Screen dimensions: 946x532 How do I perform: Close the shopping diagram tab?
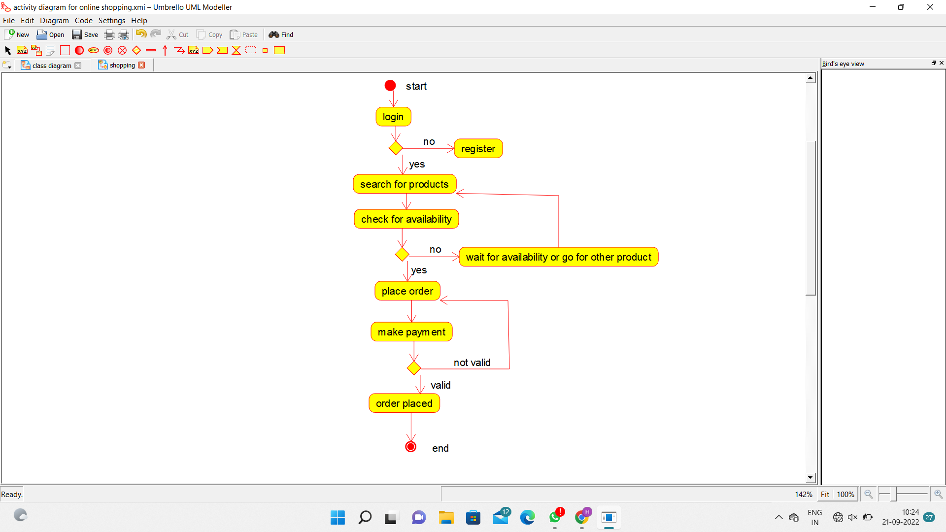point(142,65)
